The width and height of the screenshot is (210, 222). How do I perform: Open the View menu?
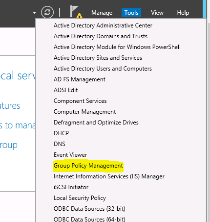(157, 13)
